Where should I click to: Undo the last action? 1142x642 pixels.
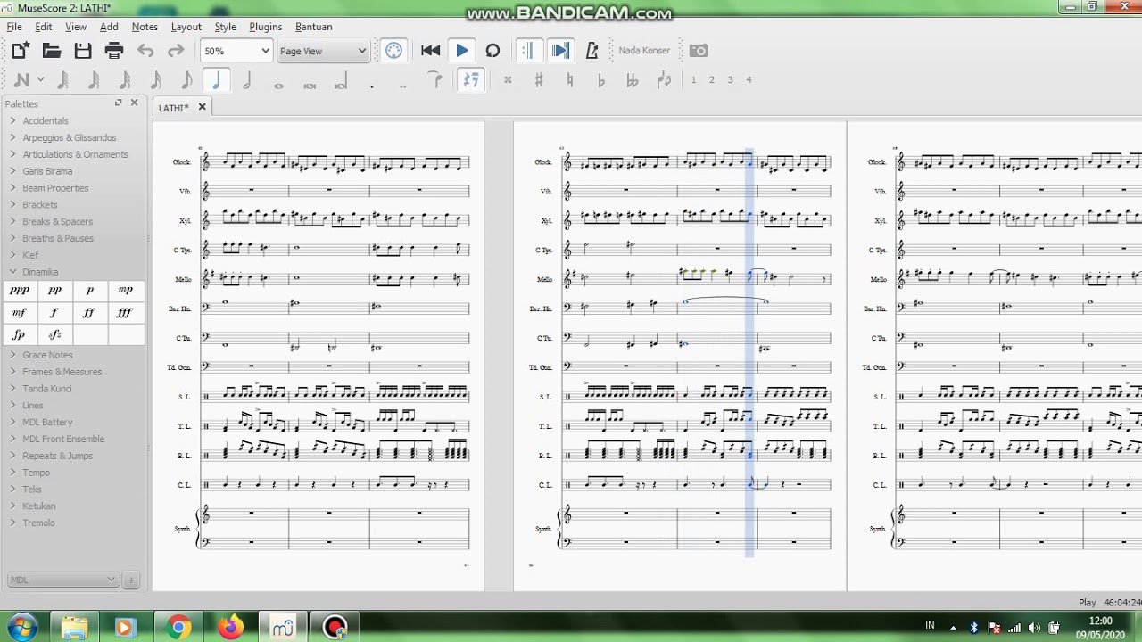(x=145, y=51)
